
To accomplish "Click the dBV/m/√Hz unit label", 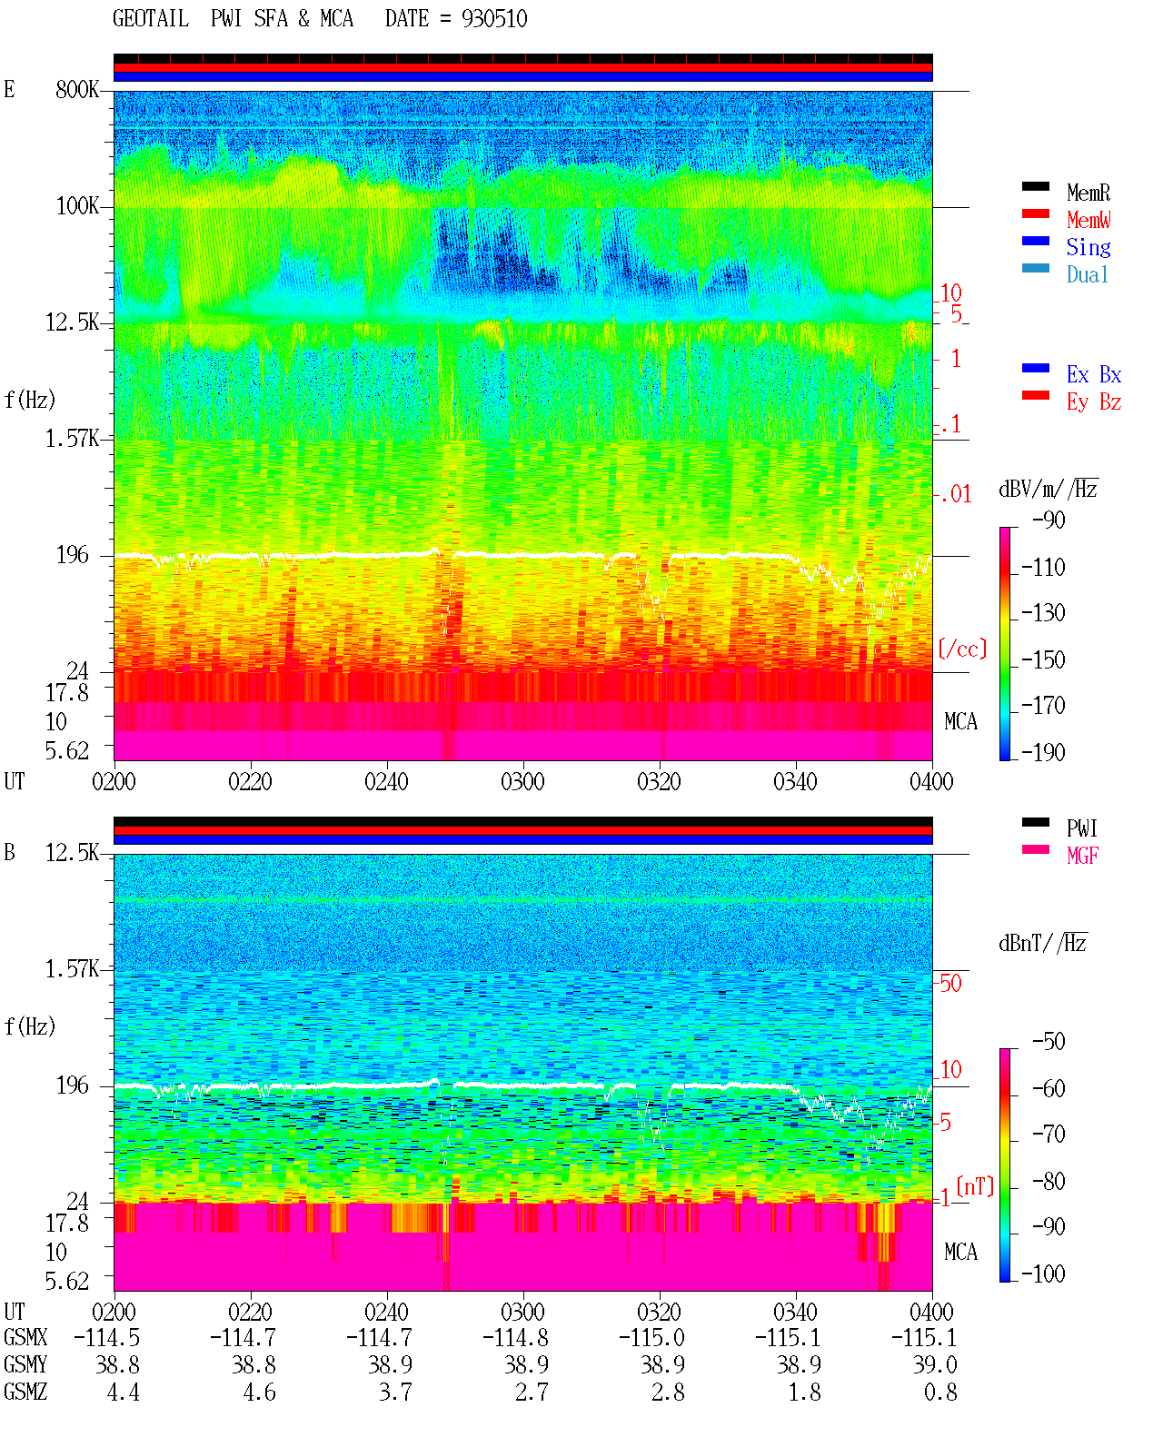I will (1049, 489).
